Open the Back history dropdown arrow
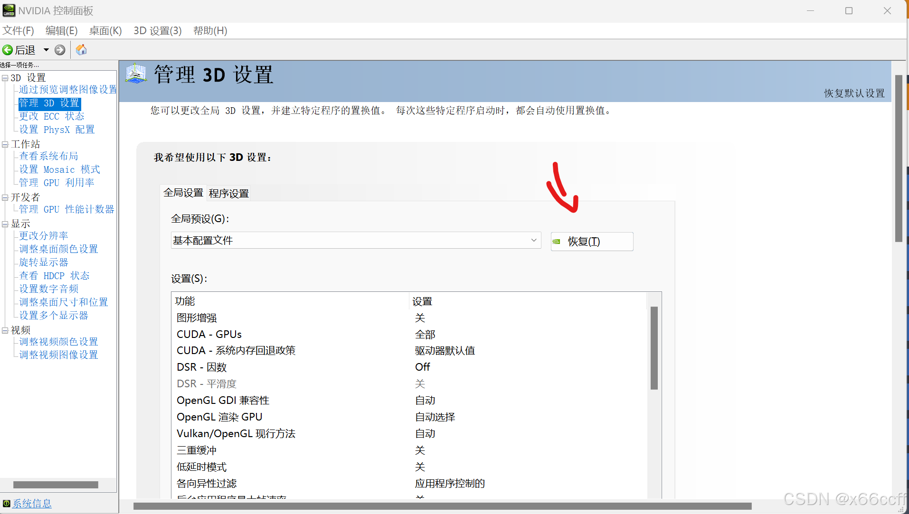The image size is (909, 514). (x=46, y=50)
